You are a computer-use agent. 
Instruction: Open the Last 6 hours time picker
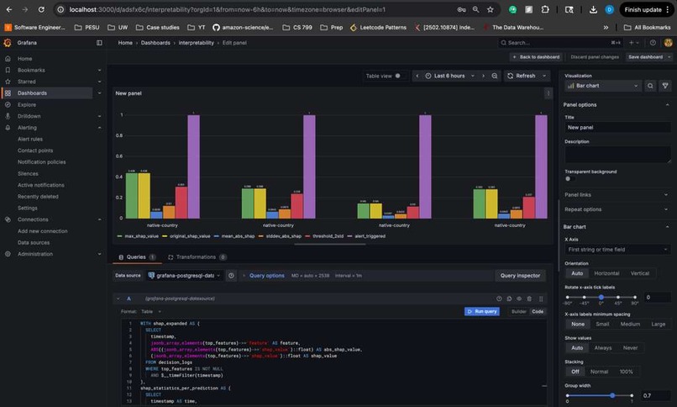(449, 76)
